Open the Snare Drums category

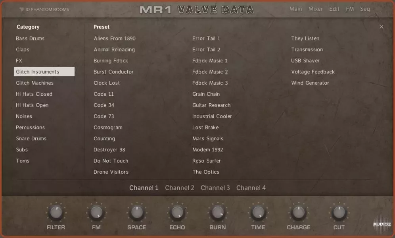pyautogui.click(x=31, y=139)
